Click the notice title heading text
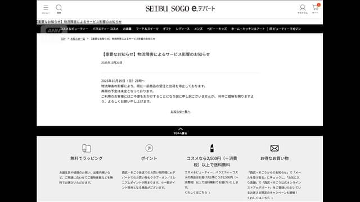Image resolution: width=360 pixels, height=202 pixels. point(155,54)
